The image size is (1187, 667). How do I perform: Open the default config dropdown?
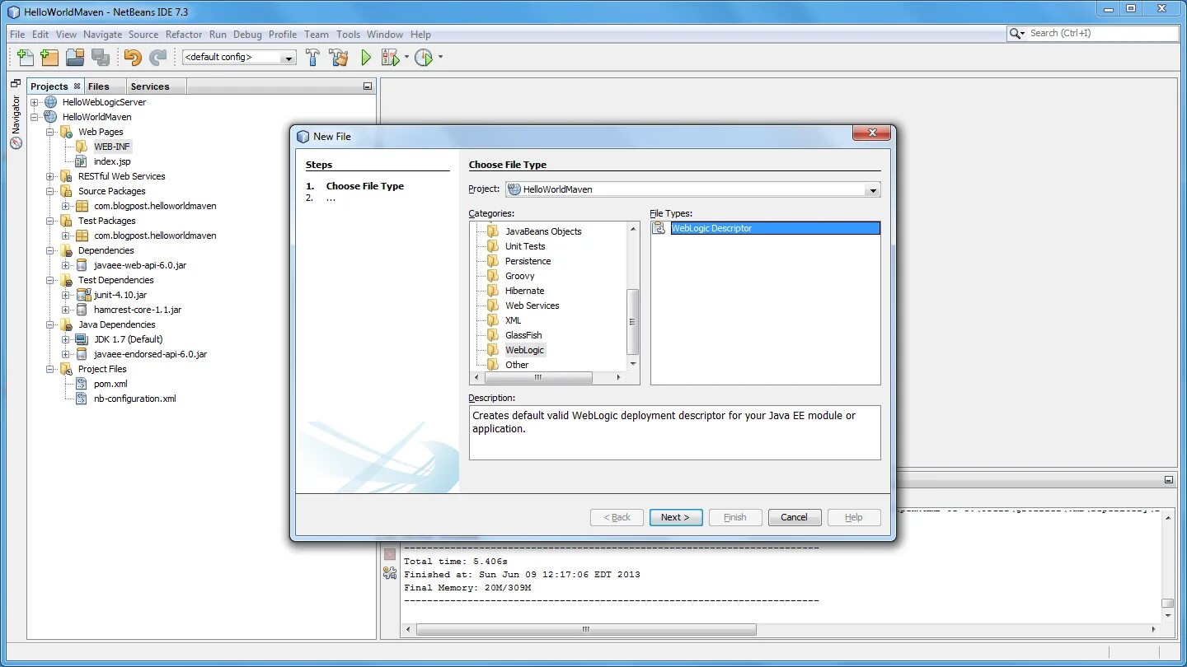289,58
